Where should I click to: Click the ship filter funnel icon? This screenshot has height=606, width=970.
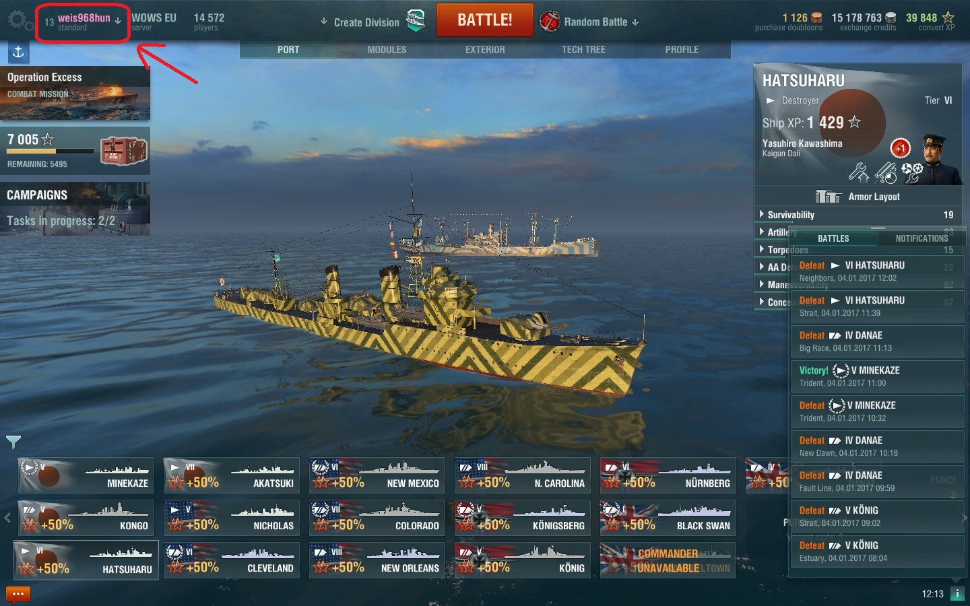(x=13, y=442)
